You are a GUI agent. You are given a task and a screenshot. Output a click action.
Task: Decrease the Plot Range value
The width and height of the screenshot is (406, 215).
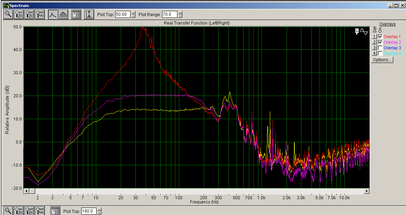(x=180, y=16)
